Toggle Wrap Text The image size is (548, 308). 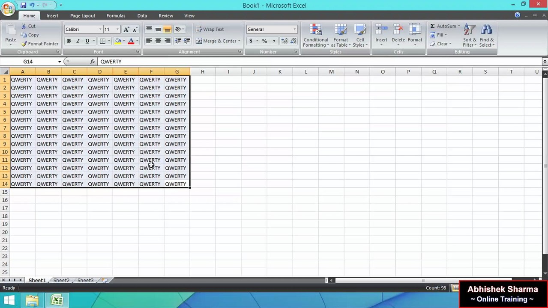(x=210, y=30)
